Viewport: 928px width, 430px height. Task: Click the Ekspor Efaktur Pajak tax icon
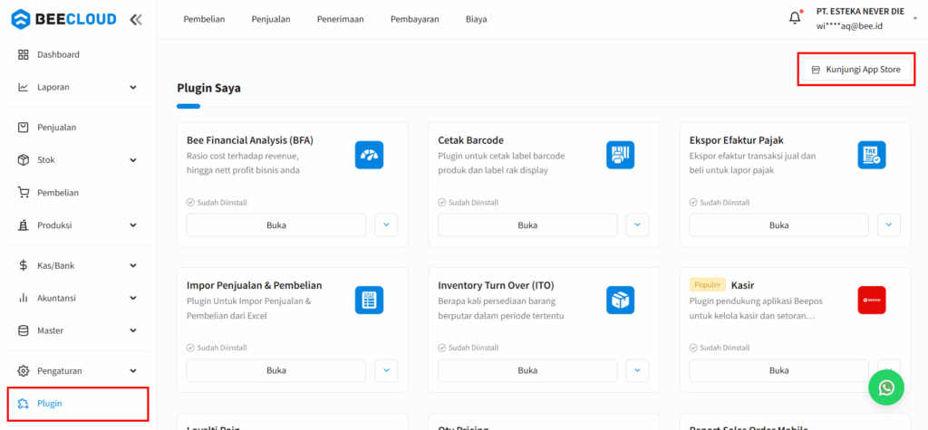coord(872,155)
